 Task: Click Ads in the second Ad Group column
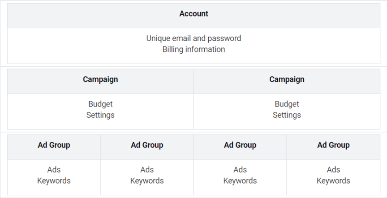tap(147, 170)
